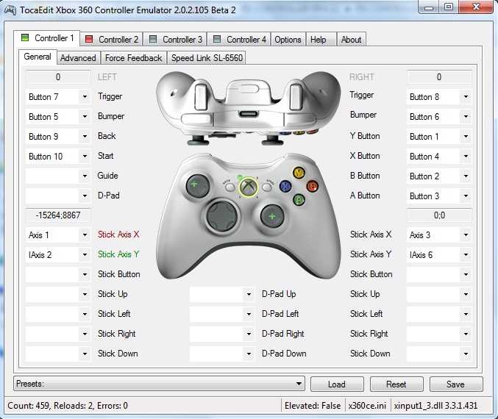Open the Force Feedback tab
The image size is (498, 419).
[x=133, y=58]
